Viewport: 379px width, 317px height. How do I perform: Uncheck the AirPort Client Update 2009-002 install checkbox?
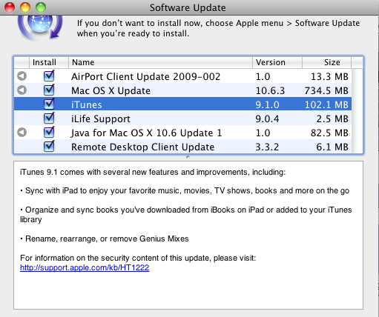pos(49,76)
